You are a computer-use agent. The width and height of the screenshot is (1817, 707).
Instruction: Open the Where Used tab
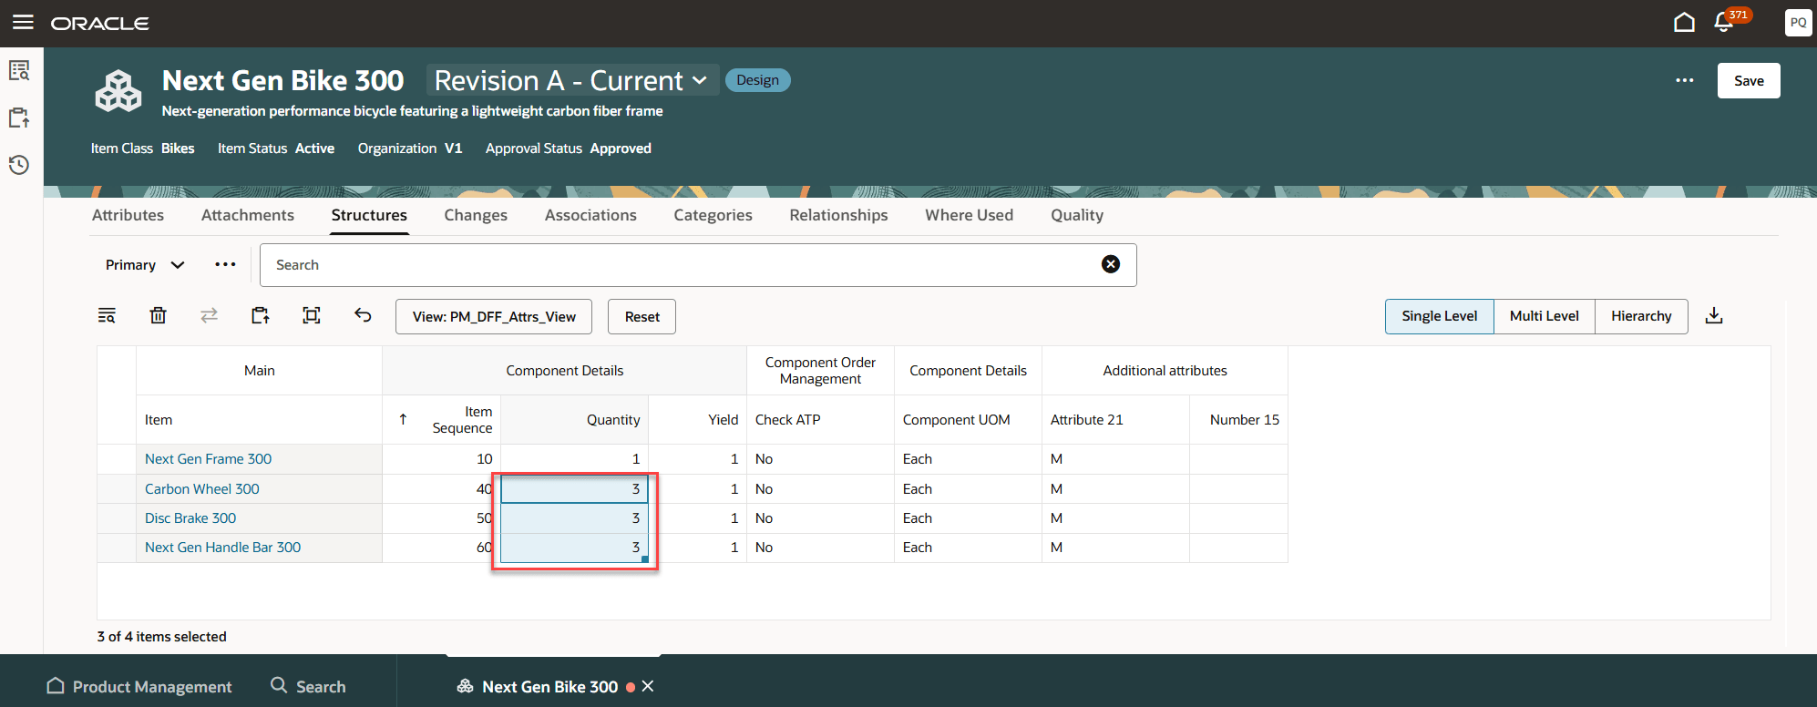tap(969, 215)
